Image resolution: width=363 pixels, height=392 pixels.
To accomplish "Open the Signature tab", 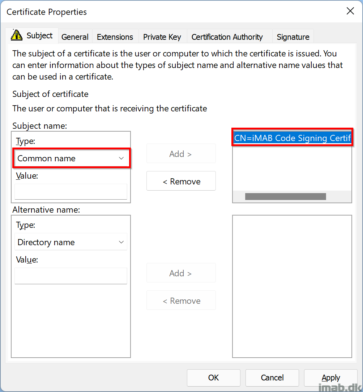I will click(x=293, y=37).
